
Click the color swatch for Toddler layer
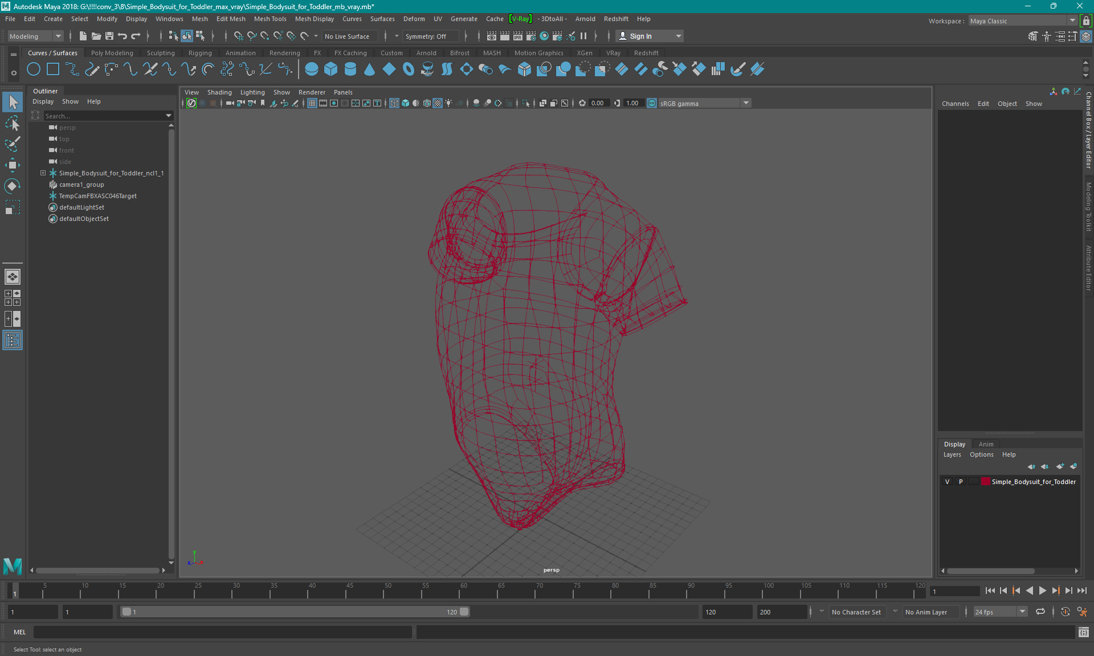[985, 482]
